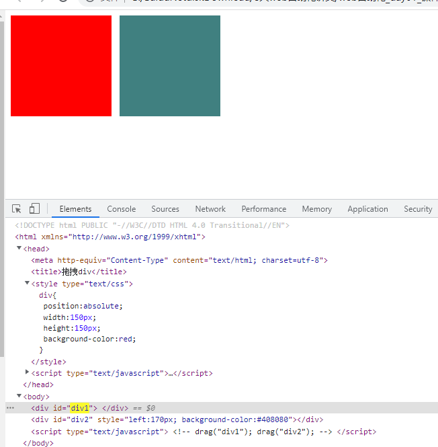438x447 pixels.
Task: Click the position:absolute; CSS line
Action: (x=83, y=306)
